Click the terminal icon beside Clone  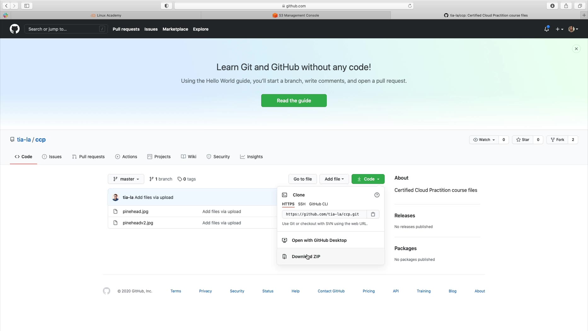coord(285,195)
